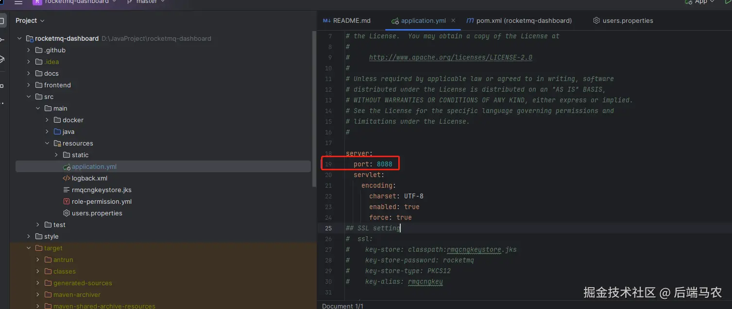Click the 'server:' key in editor
The width and height of the screenshot is (732, 309).
tap(359, 153)
